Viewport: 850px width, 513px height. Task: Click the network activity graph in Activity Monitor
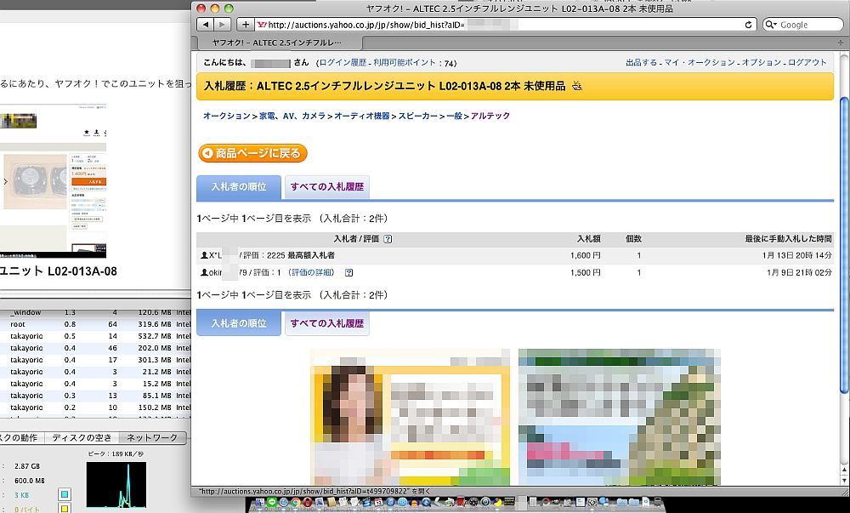116,485
